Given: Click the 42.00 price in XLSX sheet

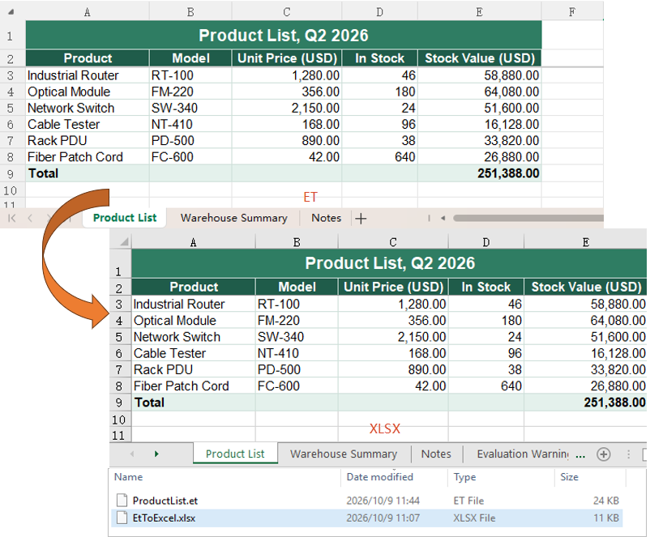Looking at the screenshot, I should (393, 386).
